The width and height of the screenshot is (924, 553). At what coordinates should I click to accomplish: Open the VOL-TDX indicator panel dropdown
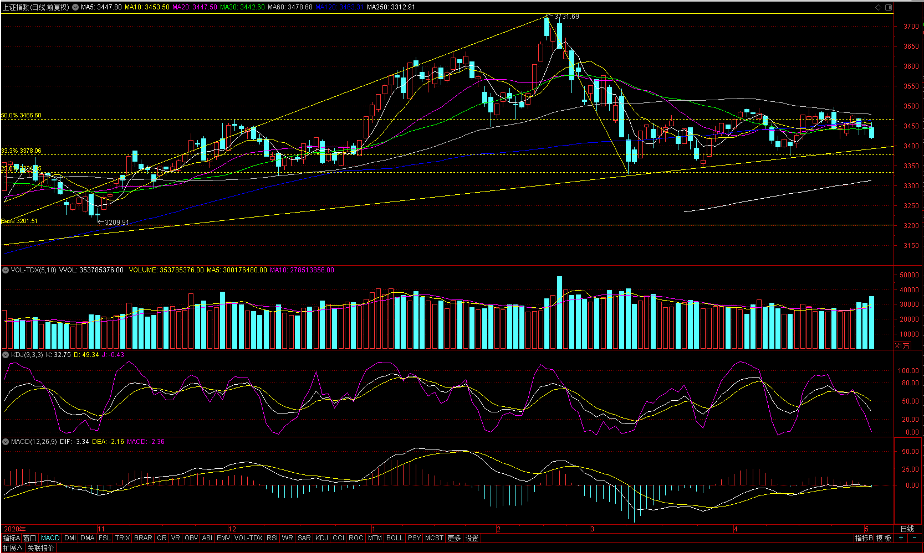[6, 270]
